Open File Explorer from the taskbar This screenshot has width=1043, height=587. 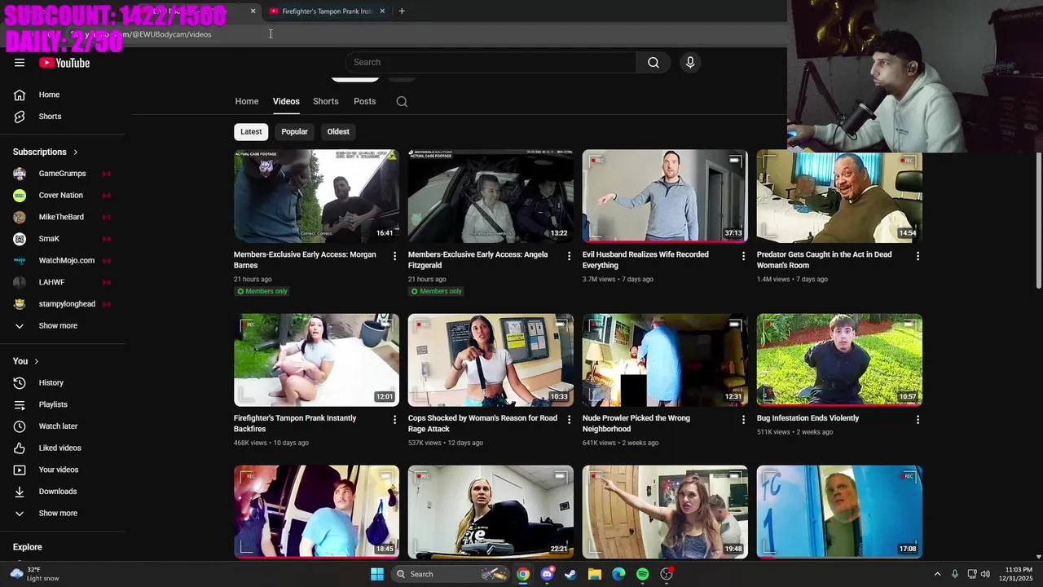pyautogui.click(x=594, y=574)
